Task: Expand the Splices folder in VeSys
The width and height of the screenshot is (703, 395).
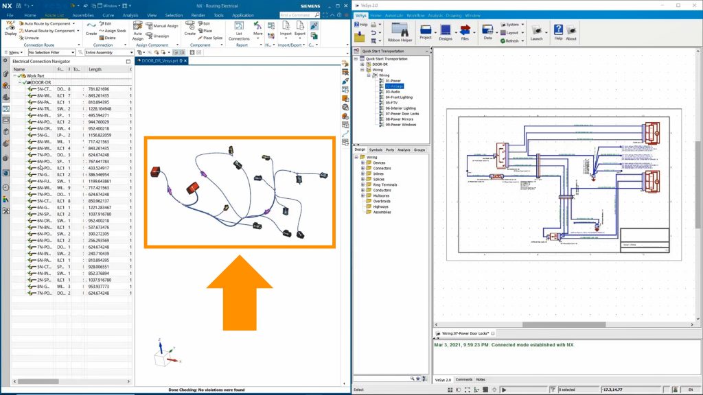Action: click(362, 179)
